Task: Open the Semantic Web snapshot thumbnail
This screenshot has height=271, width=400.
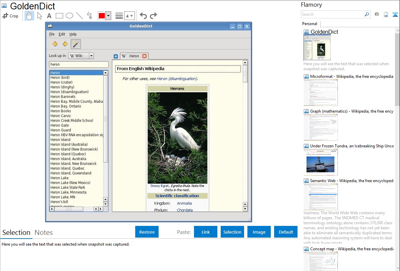Action: 321,196
